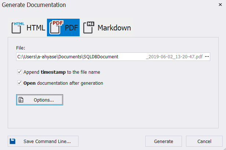Switch to the HTML format tab
226x150 pixels.
(28, 28)
